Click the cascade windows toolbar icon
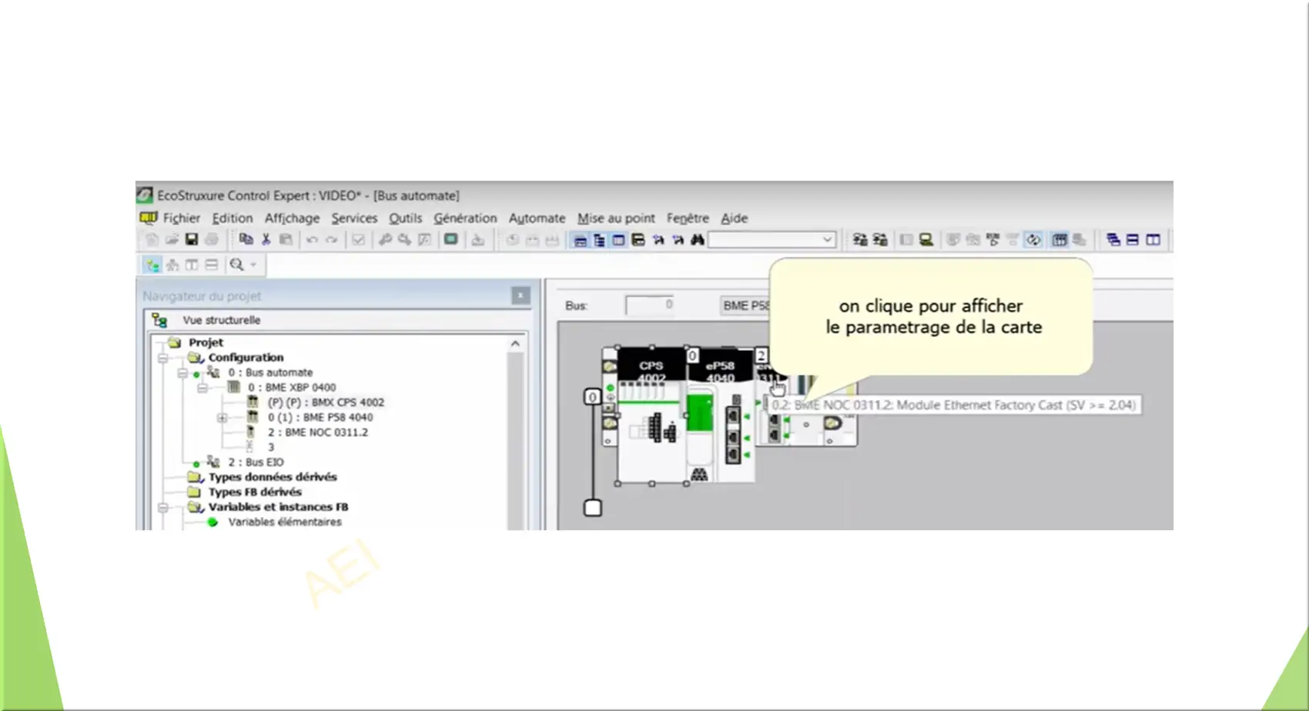The height and width of the screenshot is (711, 1309). 1113,240
